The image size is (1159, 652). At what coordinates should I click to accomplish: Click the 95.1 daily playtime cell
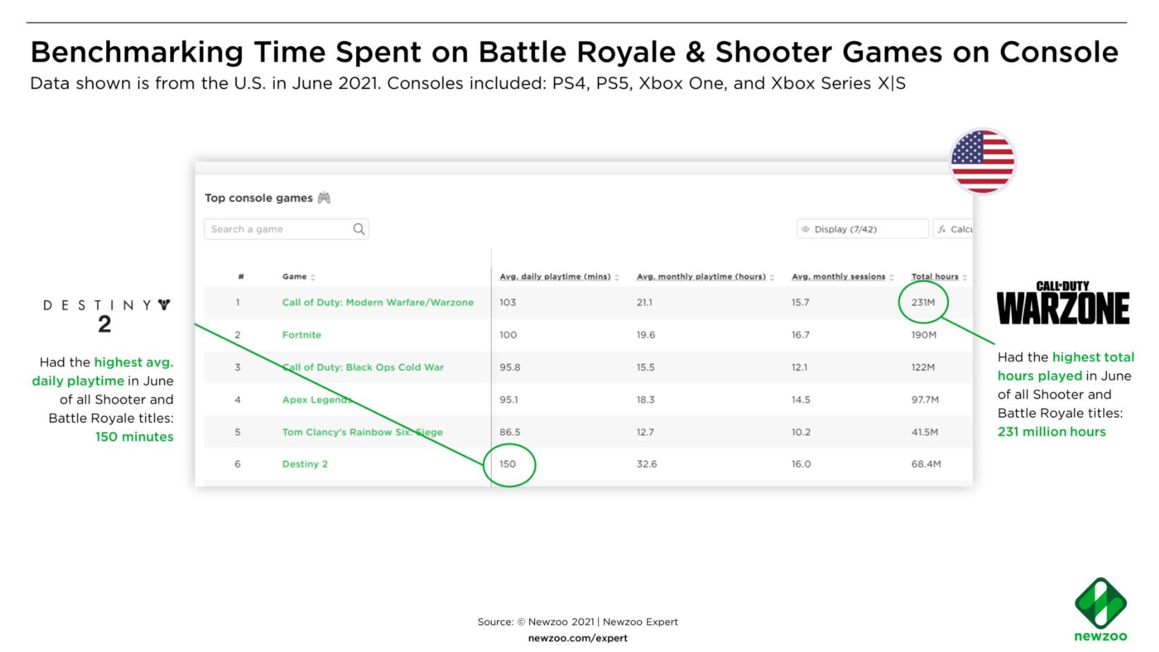(x=509, y=400)
